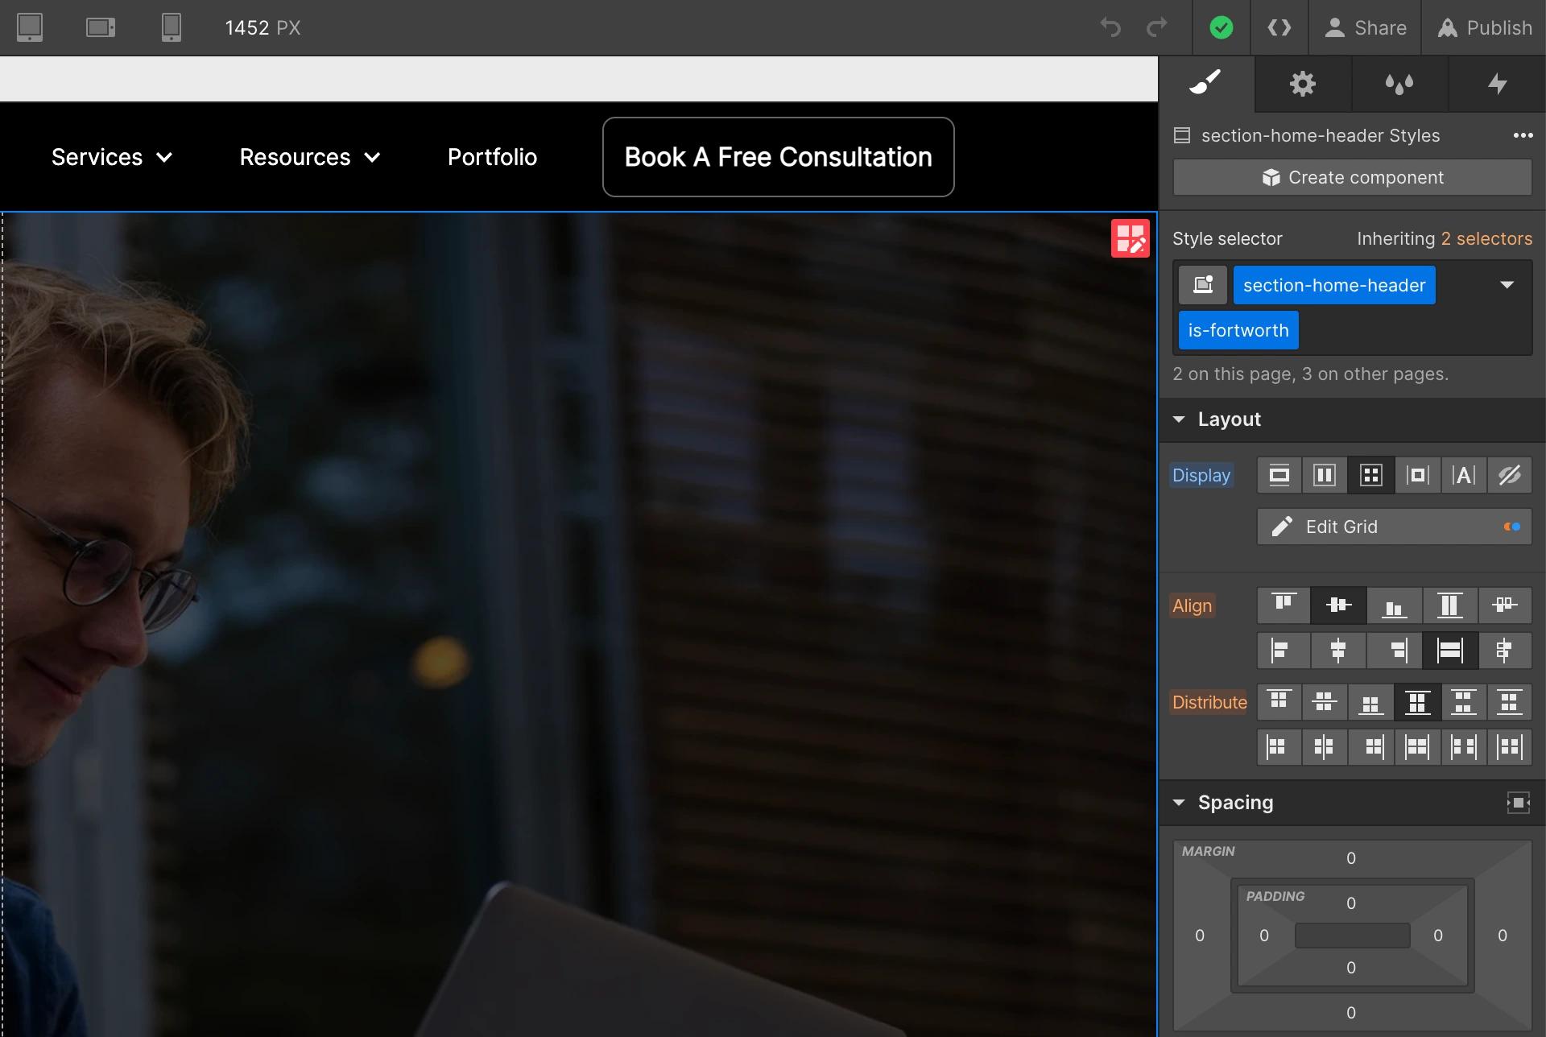1546x1037 pixels.
Task: Check the green publish status indicator
Action: (1222, 27)
